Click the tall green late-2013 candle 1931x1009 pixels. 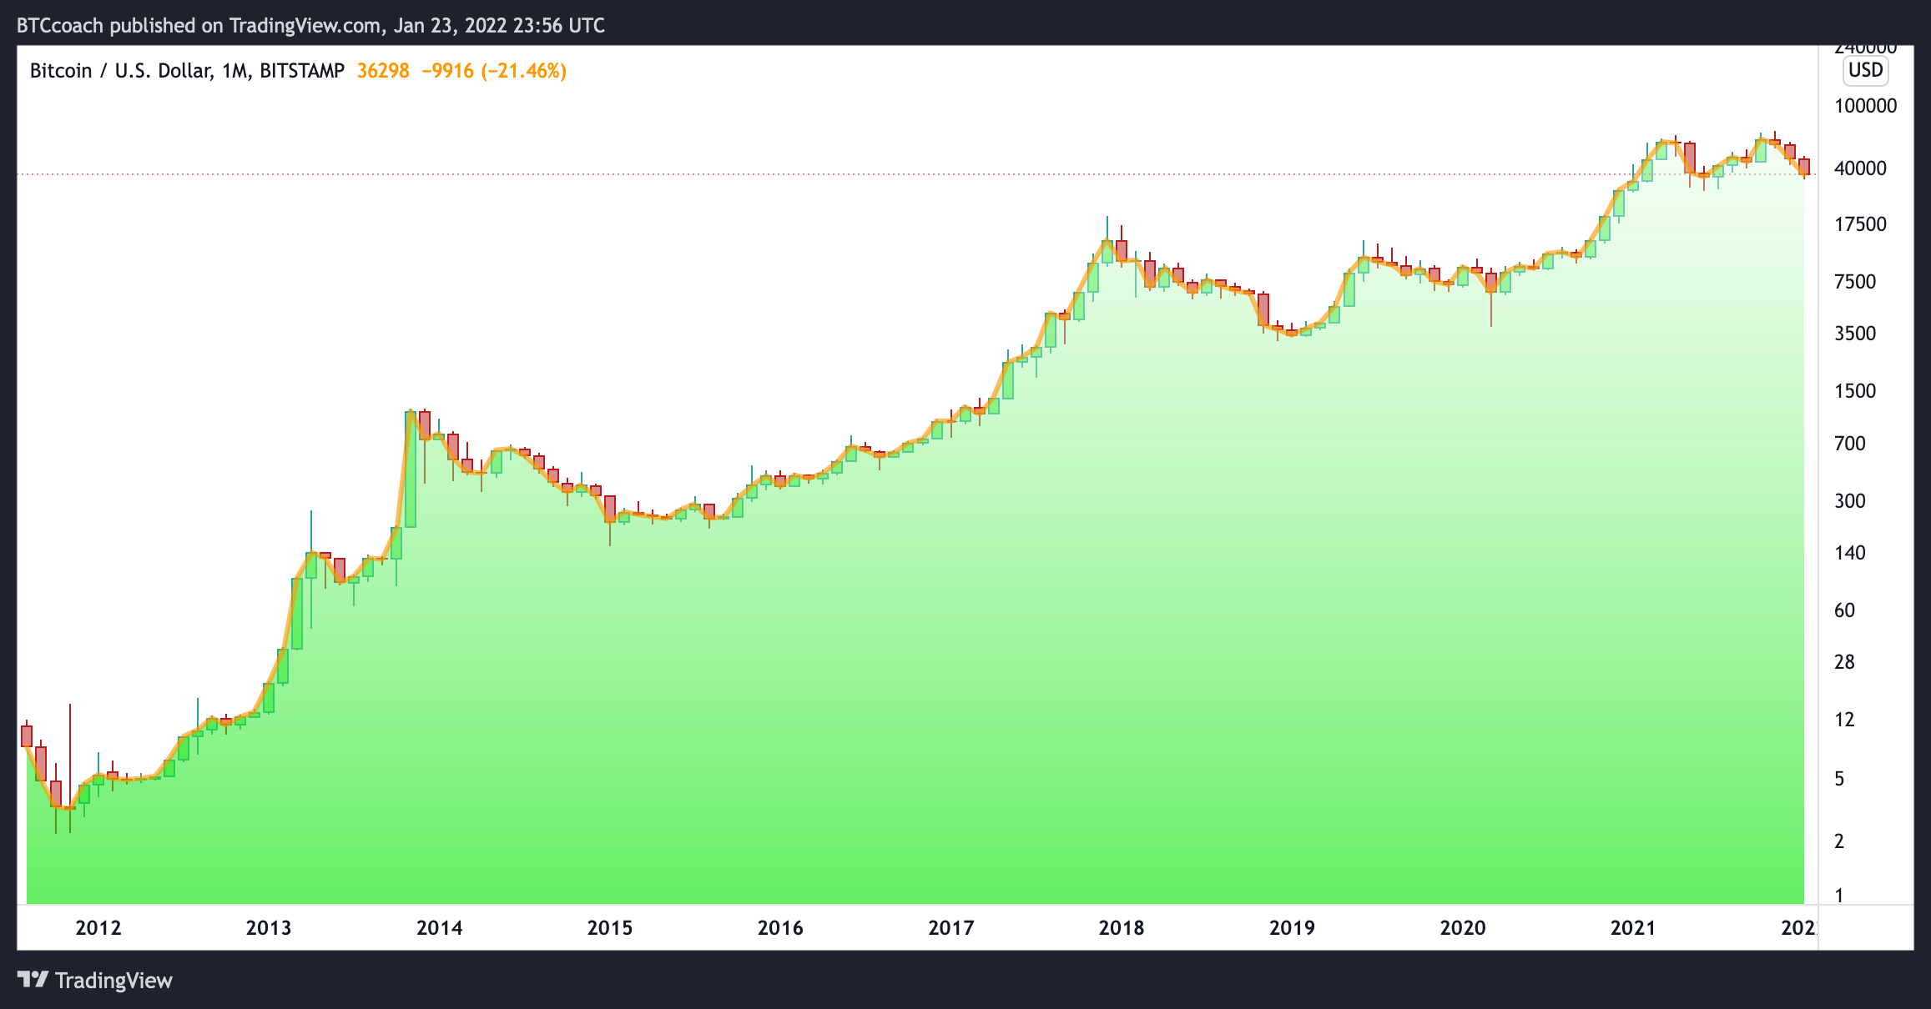411,469
